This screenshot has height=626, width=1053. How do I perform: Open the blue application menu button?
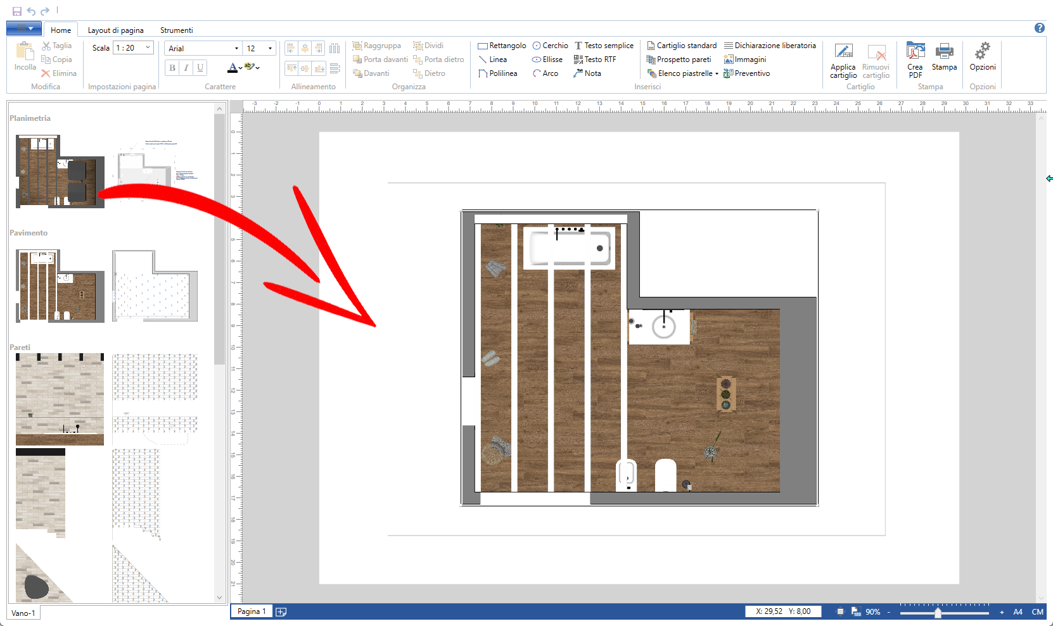click(24, 28)
